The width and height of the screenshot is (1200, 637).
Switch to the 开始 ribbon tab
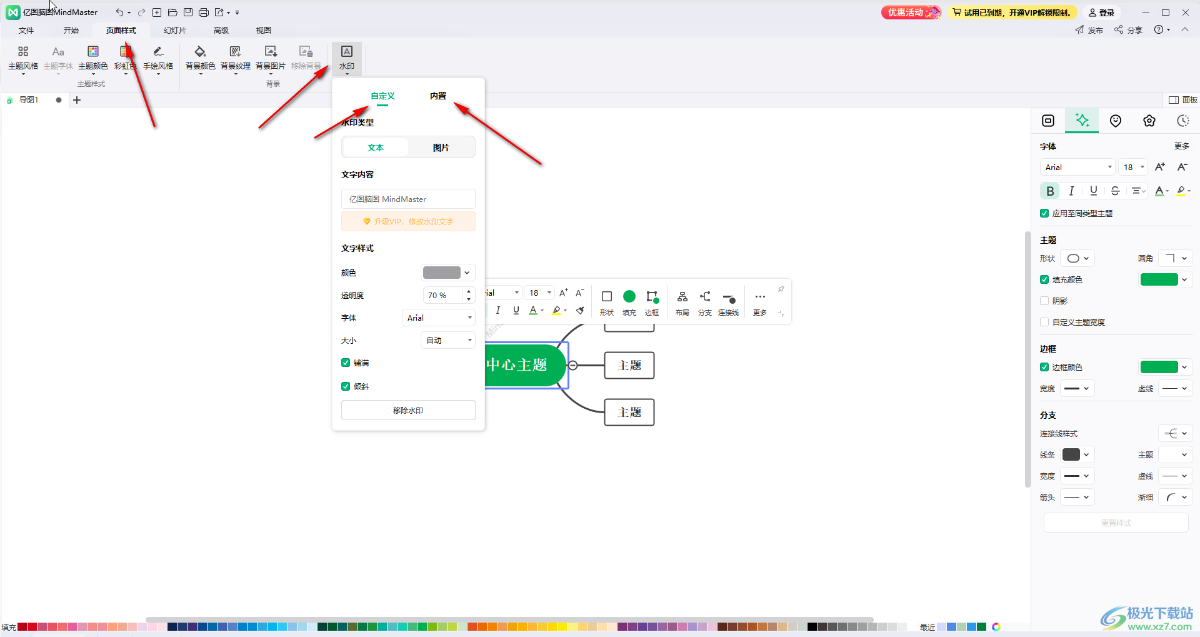pos(71,30)
